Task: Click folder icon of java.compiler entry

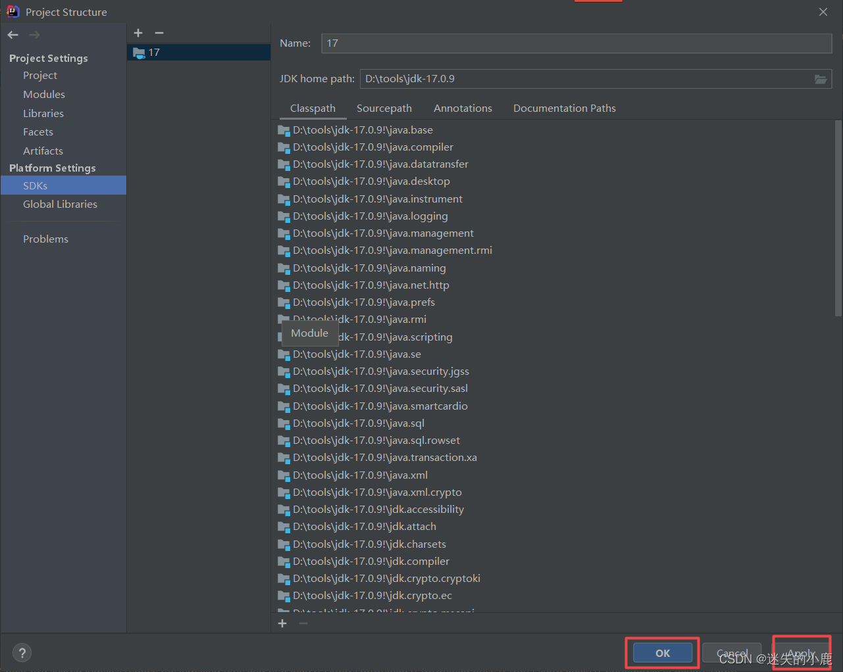Action: (x=284, y=147)
